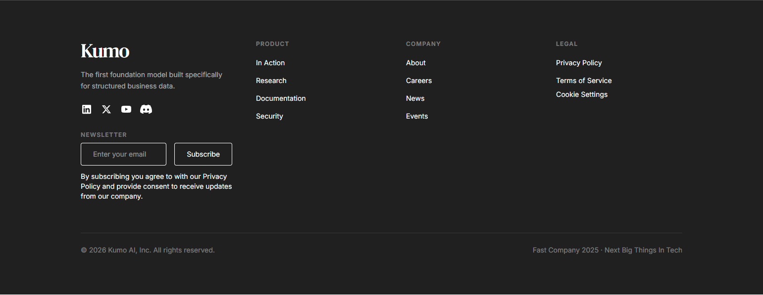This screenshot has width=763, height=295.
Task: Click the email address input field
Action: coord(123,154)
